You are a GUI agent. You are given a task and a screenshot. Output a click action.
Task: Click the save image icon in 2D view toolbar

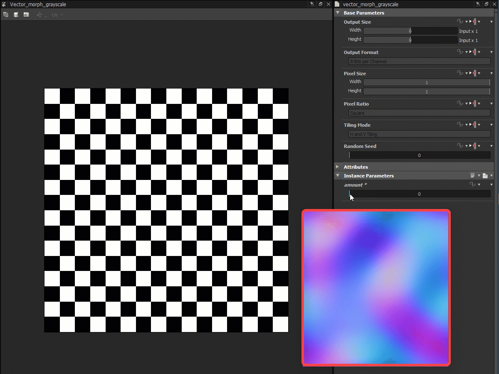pos(16,15)
